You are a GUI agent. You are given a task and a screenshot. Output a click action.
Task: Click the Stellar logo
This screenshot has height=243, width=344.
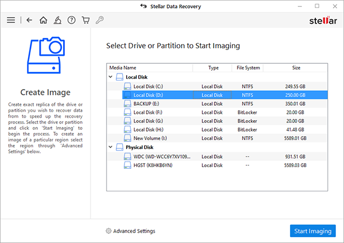click(323, 21)
